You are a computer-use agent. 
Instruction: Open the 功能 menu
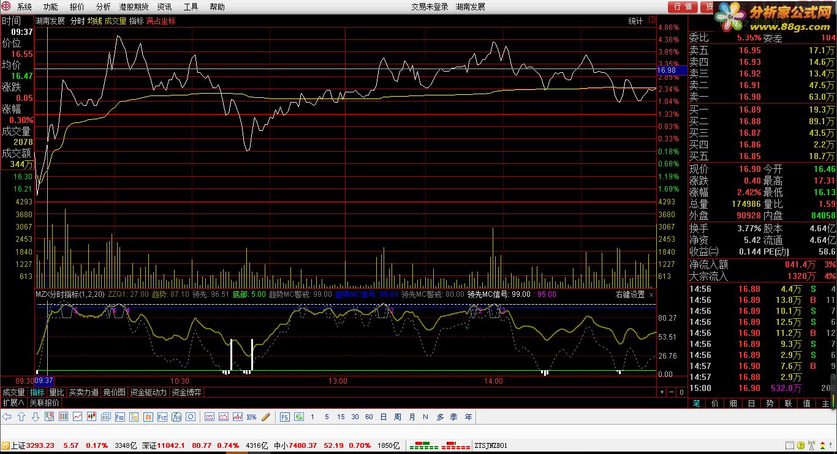50,7
